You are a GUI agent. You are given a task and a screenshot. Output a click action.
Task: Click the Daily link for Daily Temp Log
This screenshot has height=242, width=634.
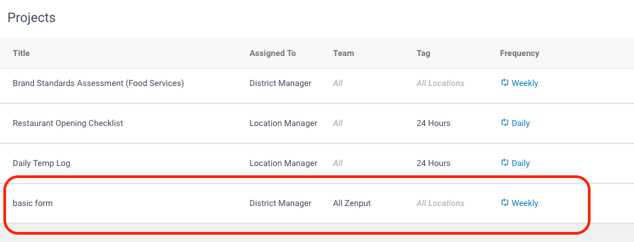pyautogui.click(x=521, y=163)
